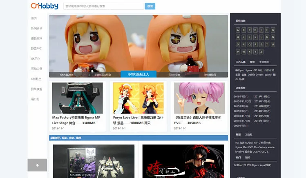The width and height of the screenshot is (306, 178).
Task: Focus the search input field
Action: click(103, 6)
